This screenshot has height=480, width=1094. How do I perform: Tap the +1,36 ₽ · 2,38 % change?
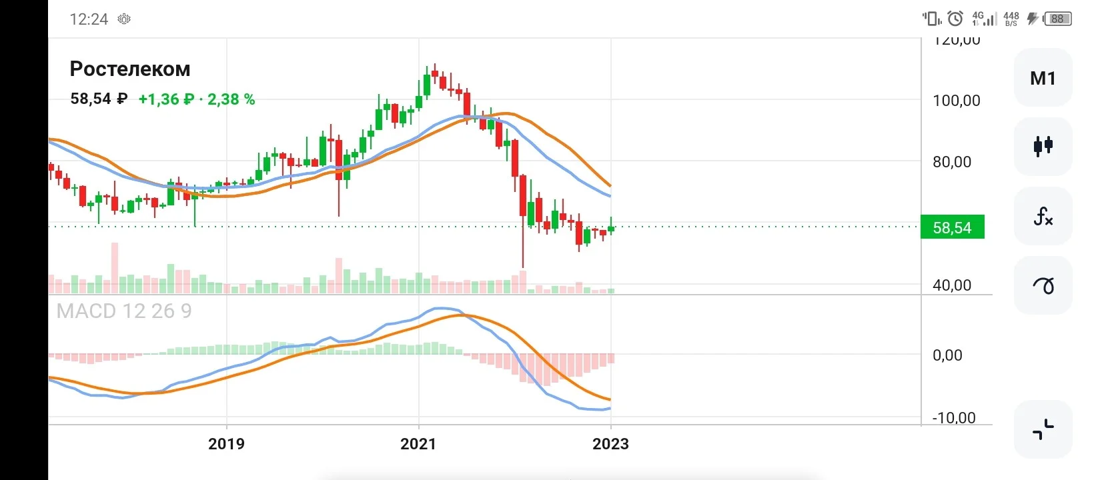(x=197, y=99)
